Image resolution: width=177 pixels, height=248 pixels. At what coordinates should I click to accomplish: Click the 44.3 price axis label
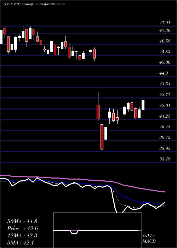coord(164,73)
